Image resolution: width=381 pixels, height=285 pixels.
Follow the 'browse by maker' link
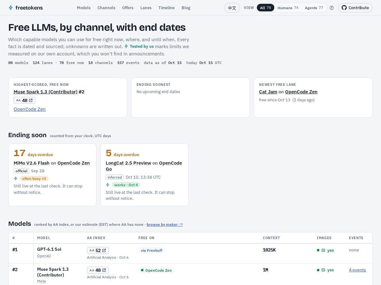(x=164, y=225)
